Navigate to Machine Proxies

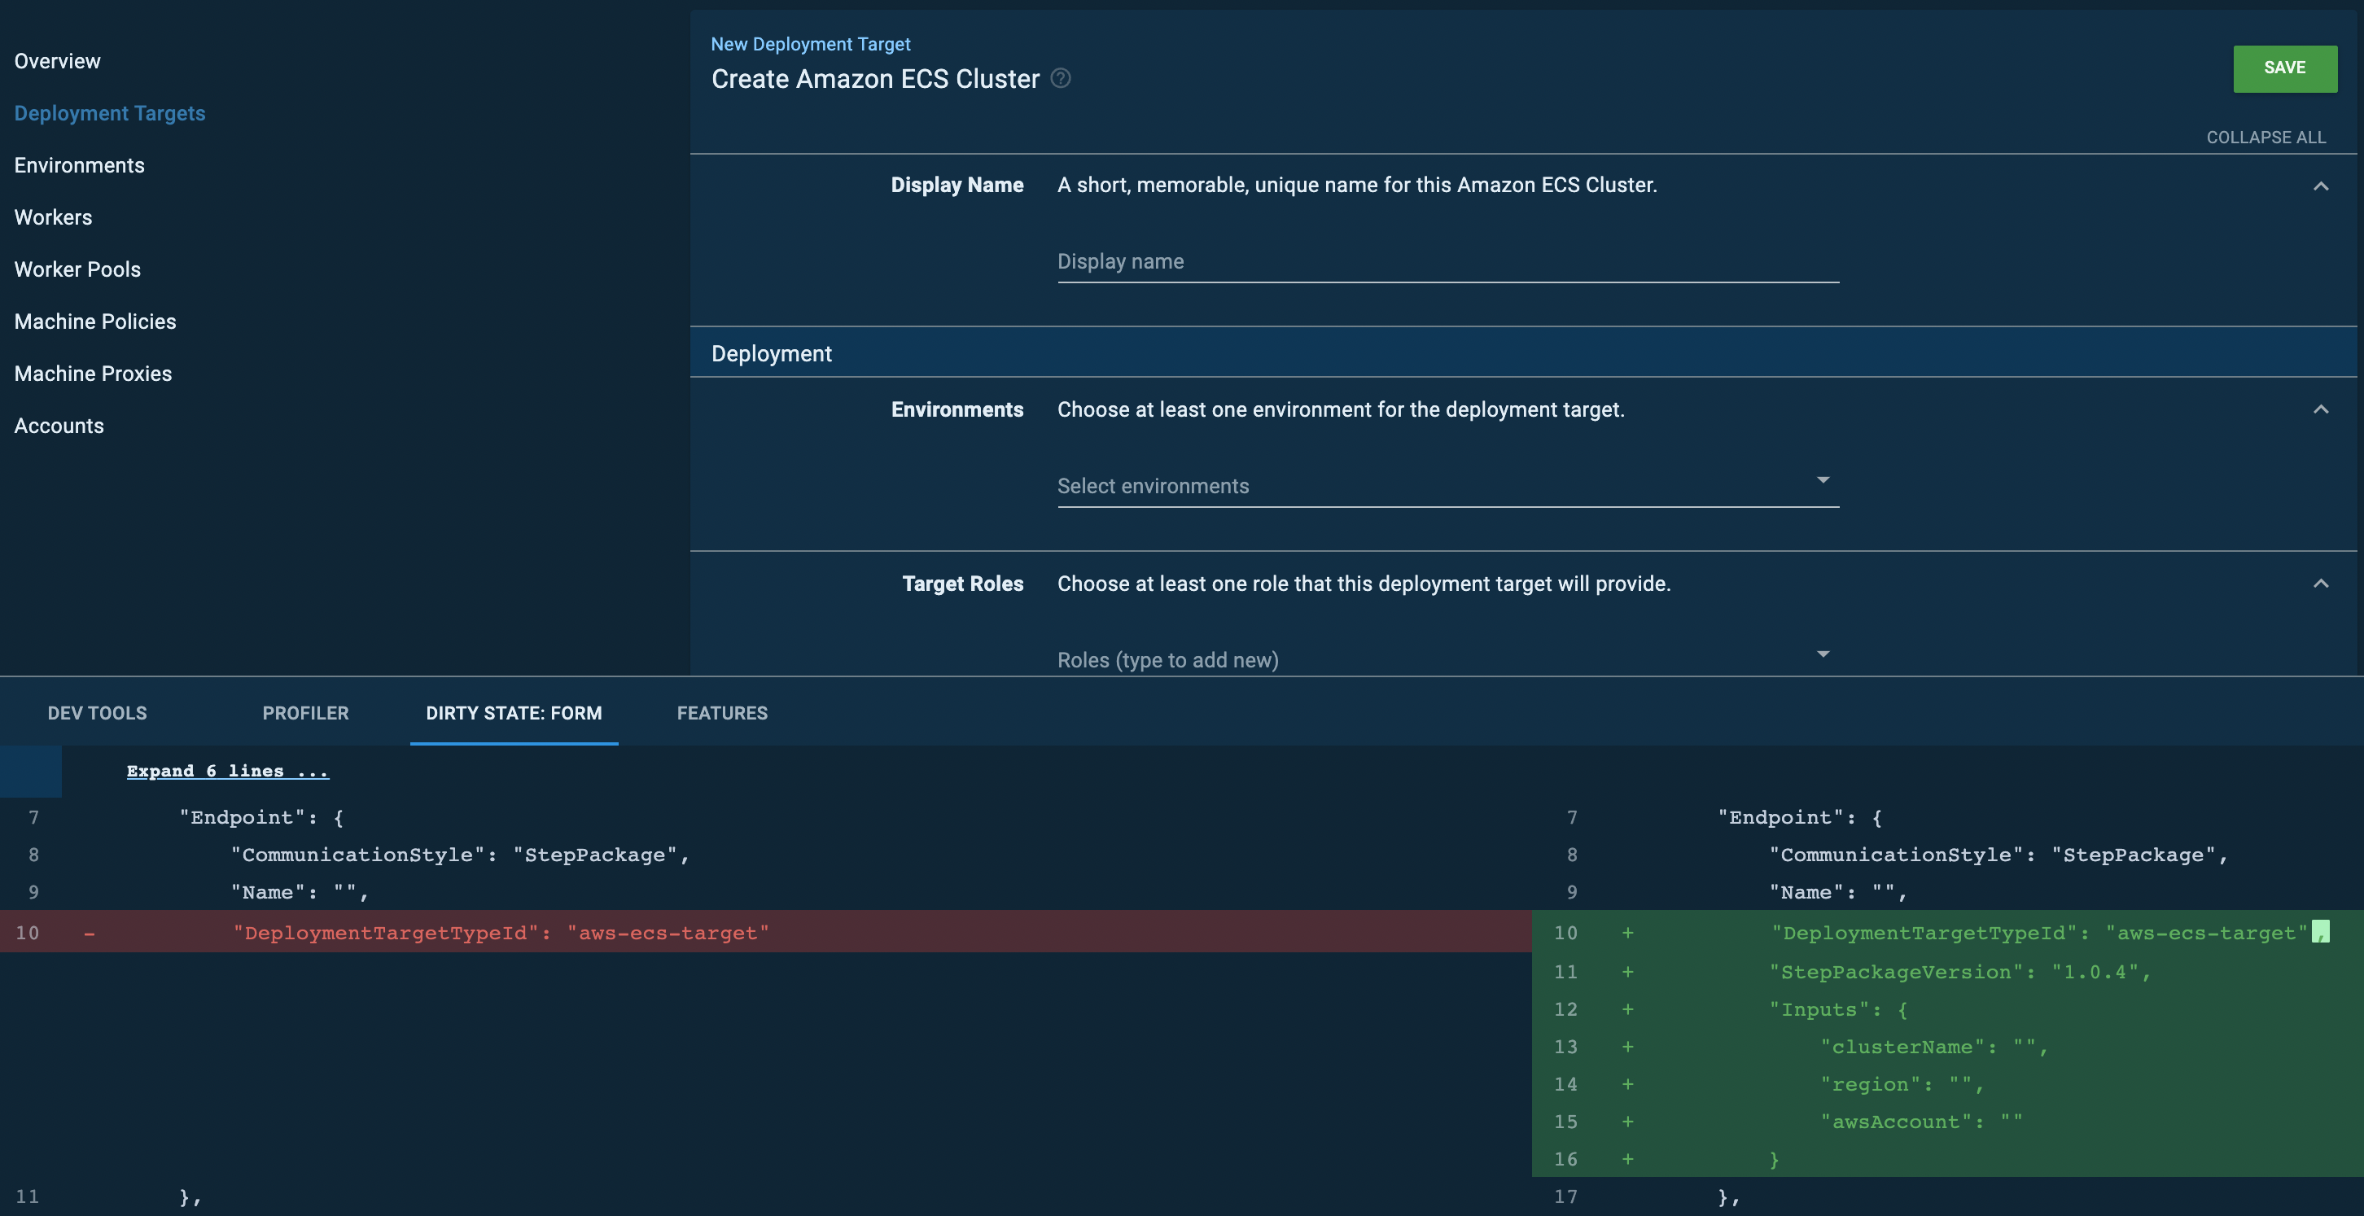93,373
